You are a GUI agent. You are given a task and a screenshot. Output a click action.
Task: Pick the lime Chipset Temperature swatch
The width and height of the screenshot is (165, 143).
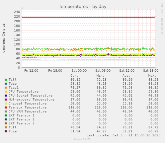(x=6, y=104)
